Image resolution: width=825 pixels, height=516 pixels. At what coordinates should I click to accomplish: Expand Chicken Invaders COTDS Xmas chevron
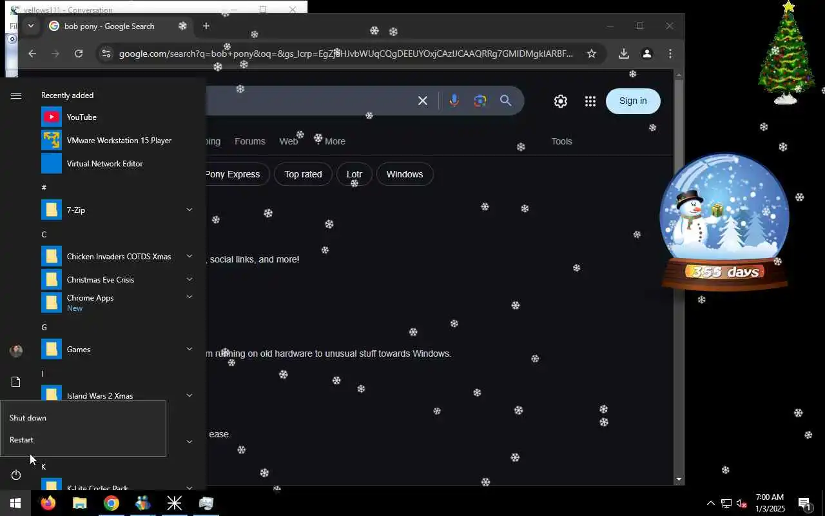189,256
